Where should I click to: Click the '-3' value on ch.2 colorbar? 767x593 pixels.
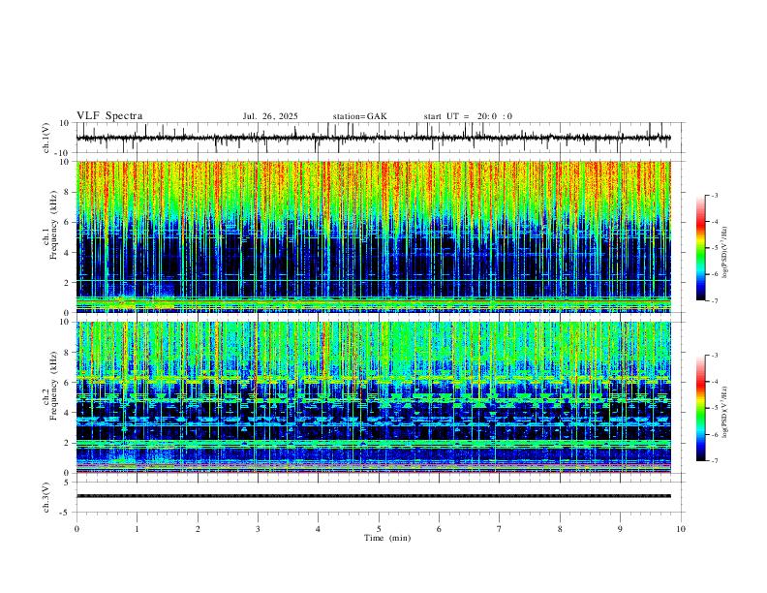(714, 356)
